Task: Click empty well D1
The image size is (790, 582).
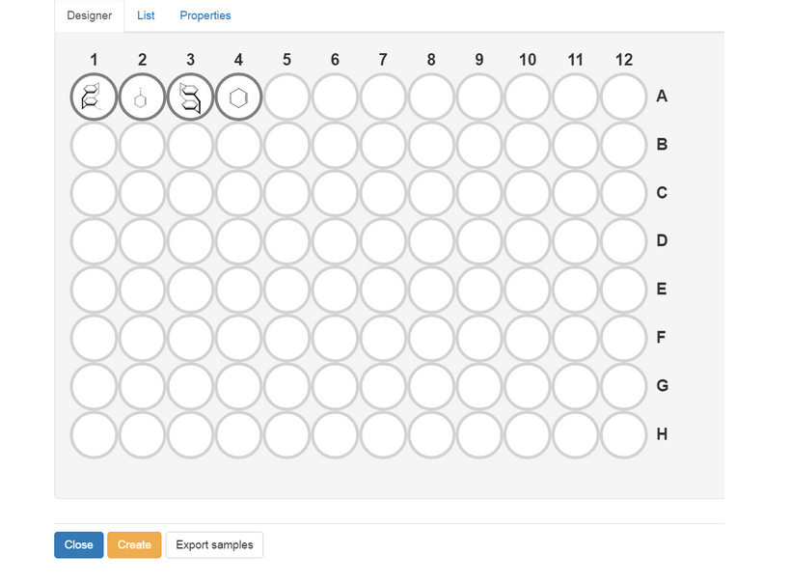Action: click(x=94, y=241)
